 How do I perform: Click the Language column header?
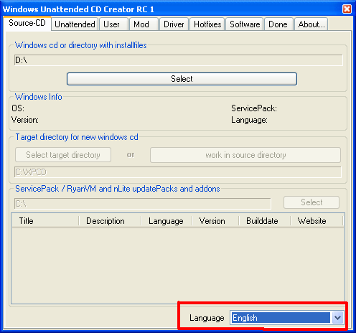[x=167, y=221]
